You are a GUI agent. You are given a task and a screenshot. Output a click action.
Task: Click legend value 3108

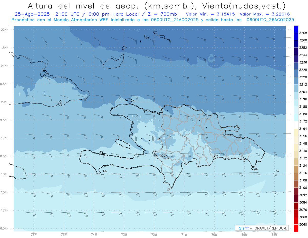pos(303,180)
